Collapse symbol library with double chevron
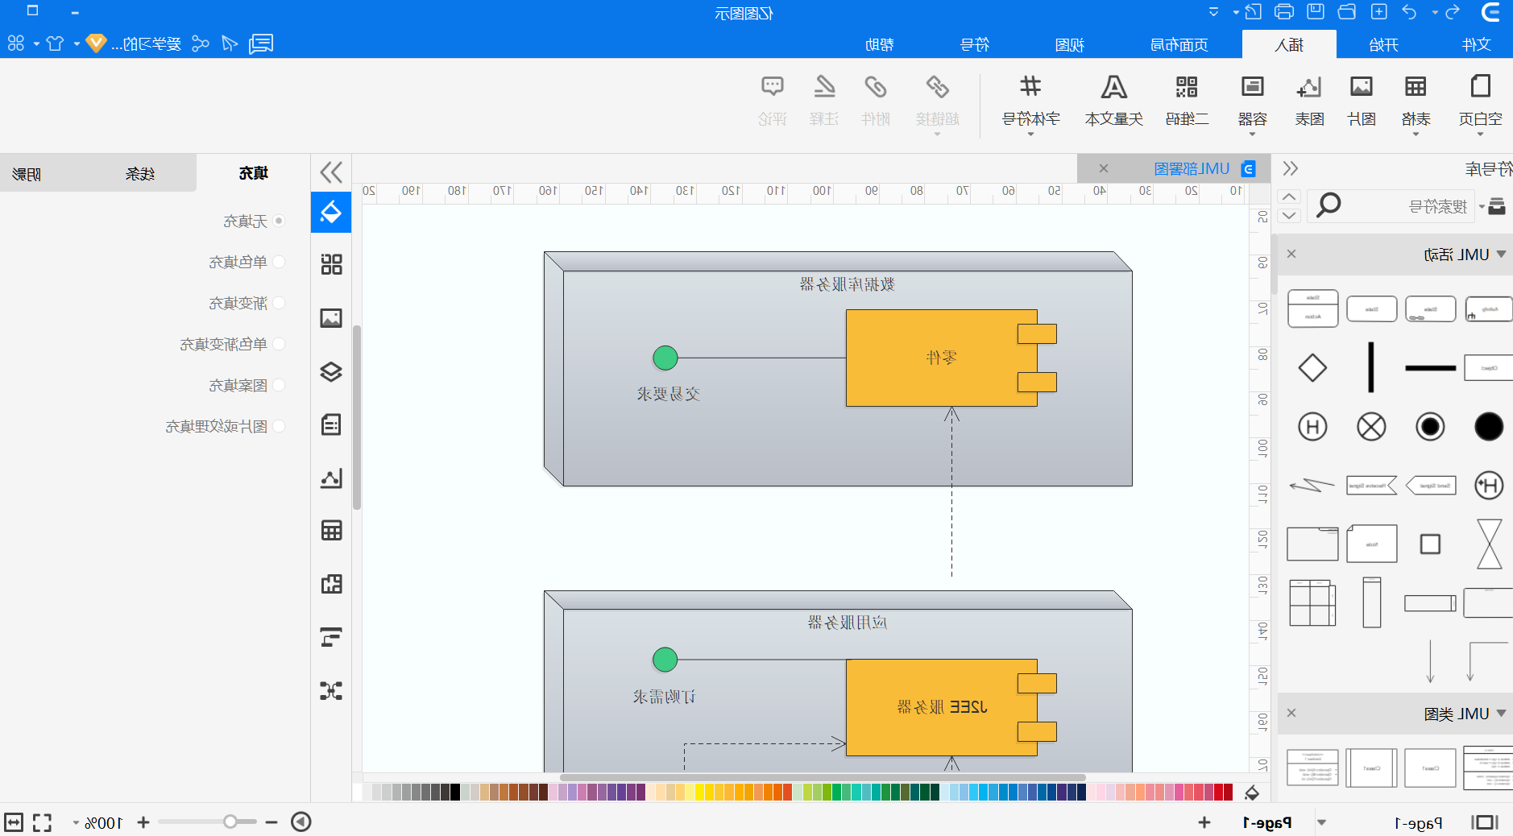Viewport: 1513px width, 836px height. tap(1290, 168)
